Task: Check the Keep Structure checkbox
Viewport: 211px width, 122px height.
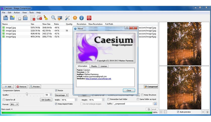Action: tap(142, 95)
